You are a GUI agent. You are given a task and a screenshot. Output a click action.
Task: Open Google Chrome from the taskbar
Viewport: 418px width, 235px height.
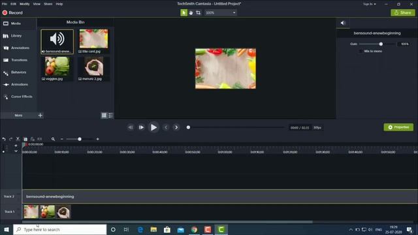[x=195, y=229]
